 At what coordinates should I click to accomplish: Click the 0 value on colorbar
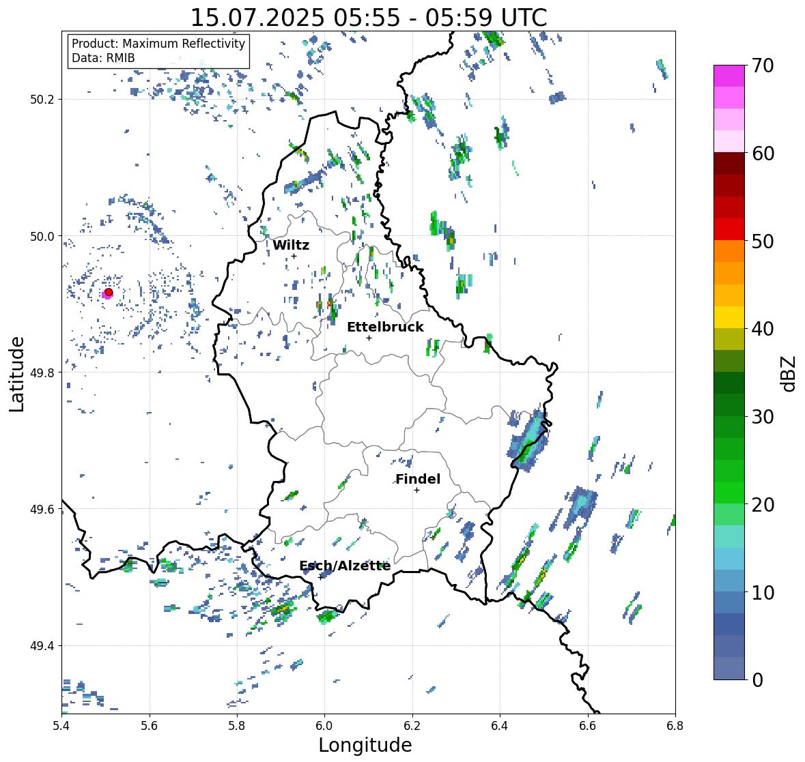point(758,680)
